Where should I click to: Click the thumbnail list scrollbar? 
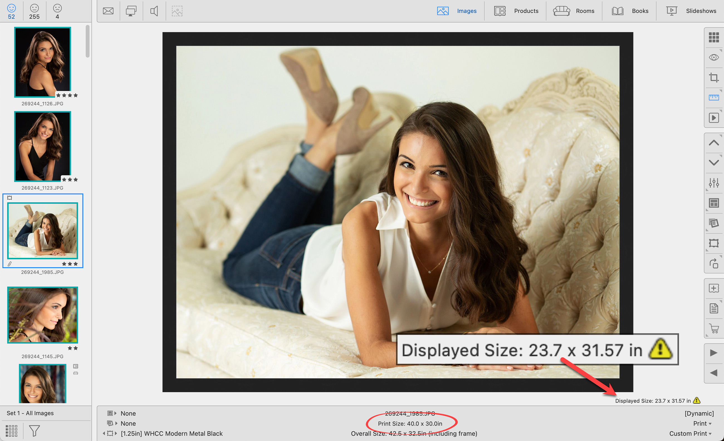[x=87, y=41]
